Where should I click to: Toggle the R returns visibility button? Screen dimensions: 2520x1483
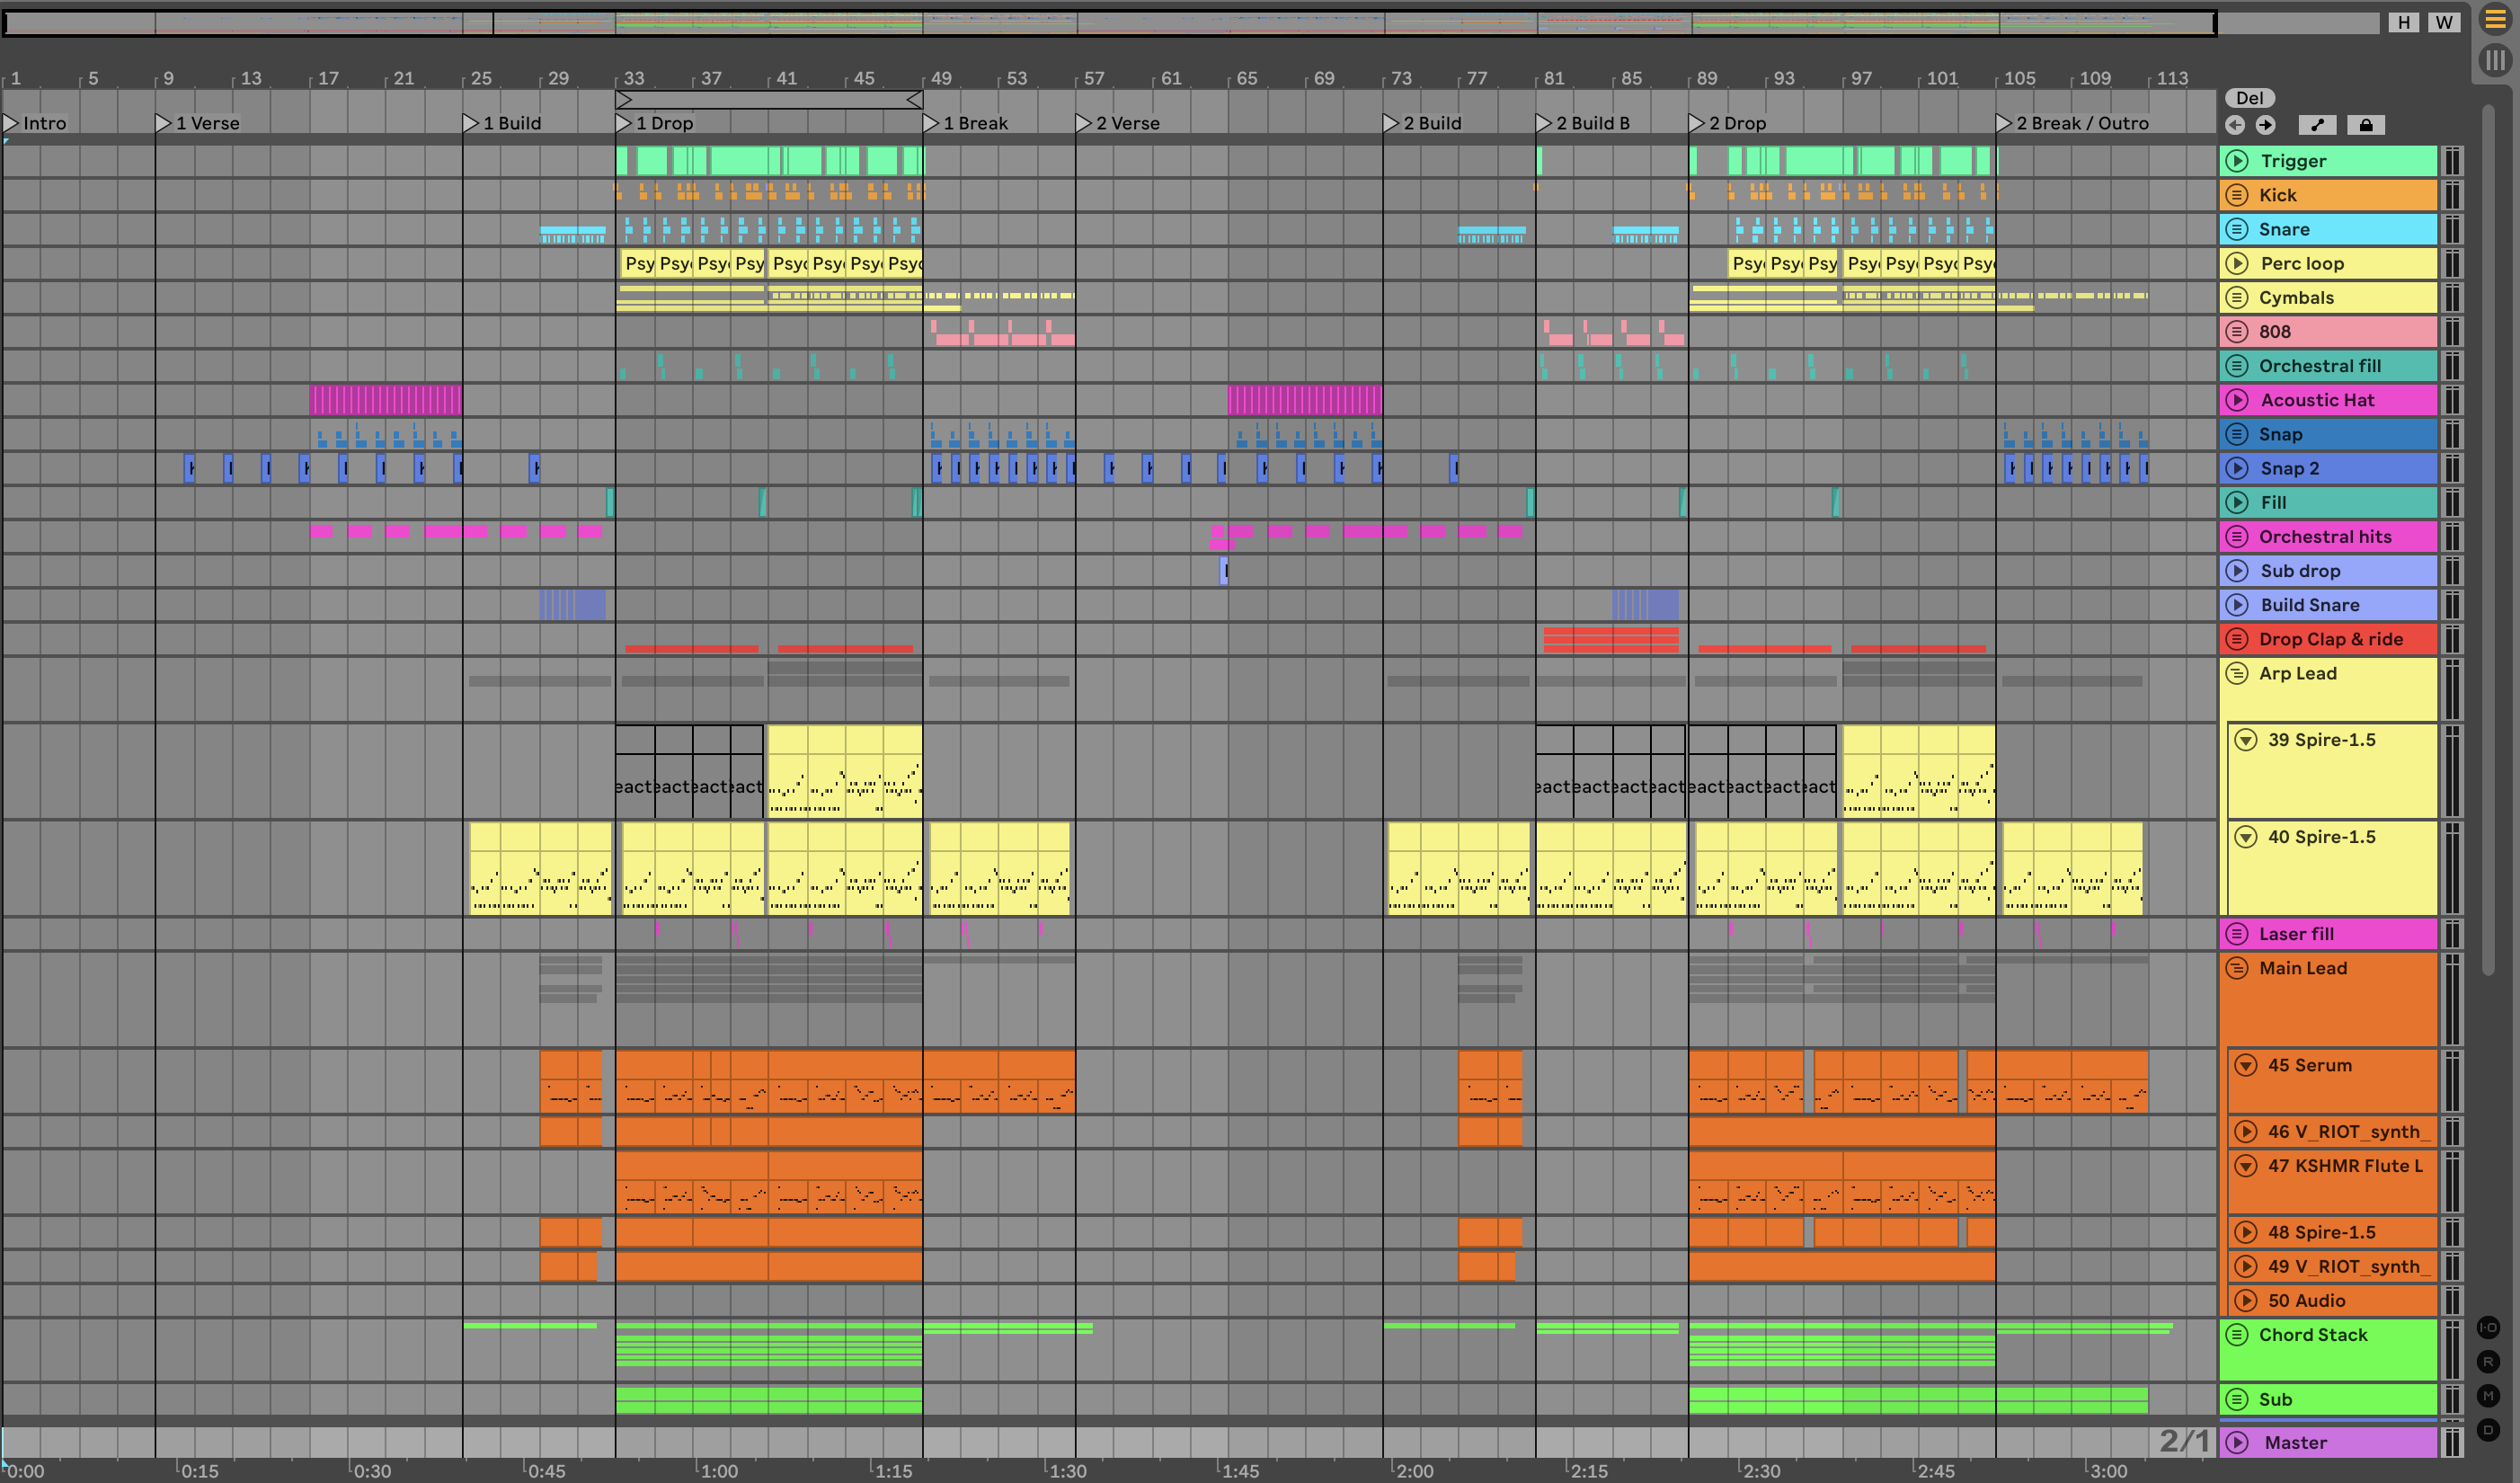2488,1362
